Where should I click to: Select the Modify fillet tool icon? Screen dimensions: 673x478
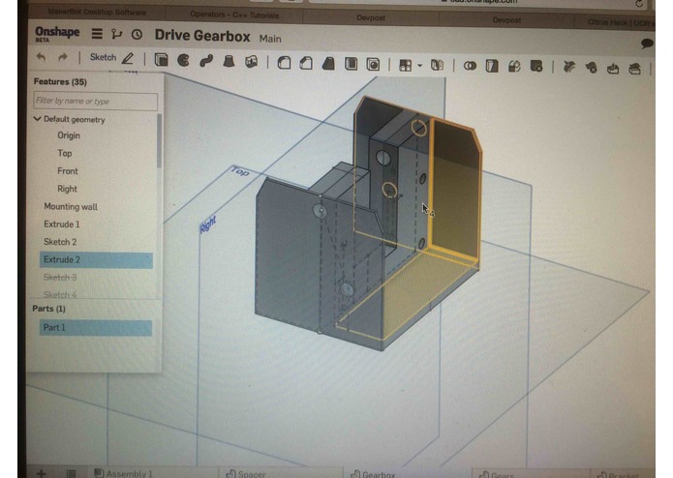point(569,67)
